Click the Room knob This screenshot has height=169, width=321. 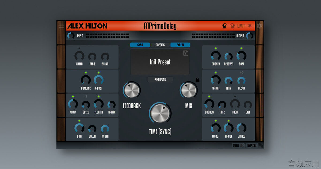click(235, 104)
